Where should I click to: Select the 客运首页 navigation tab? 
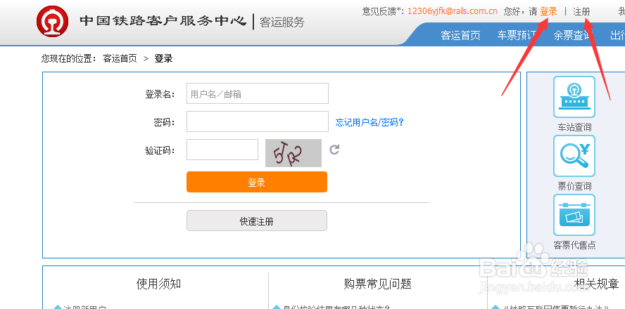(x=460, y=35)
